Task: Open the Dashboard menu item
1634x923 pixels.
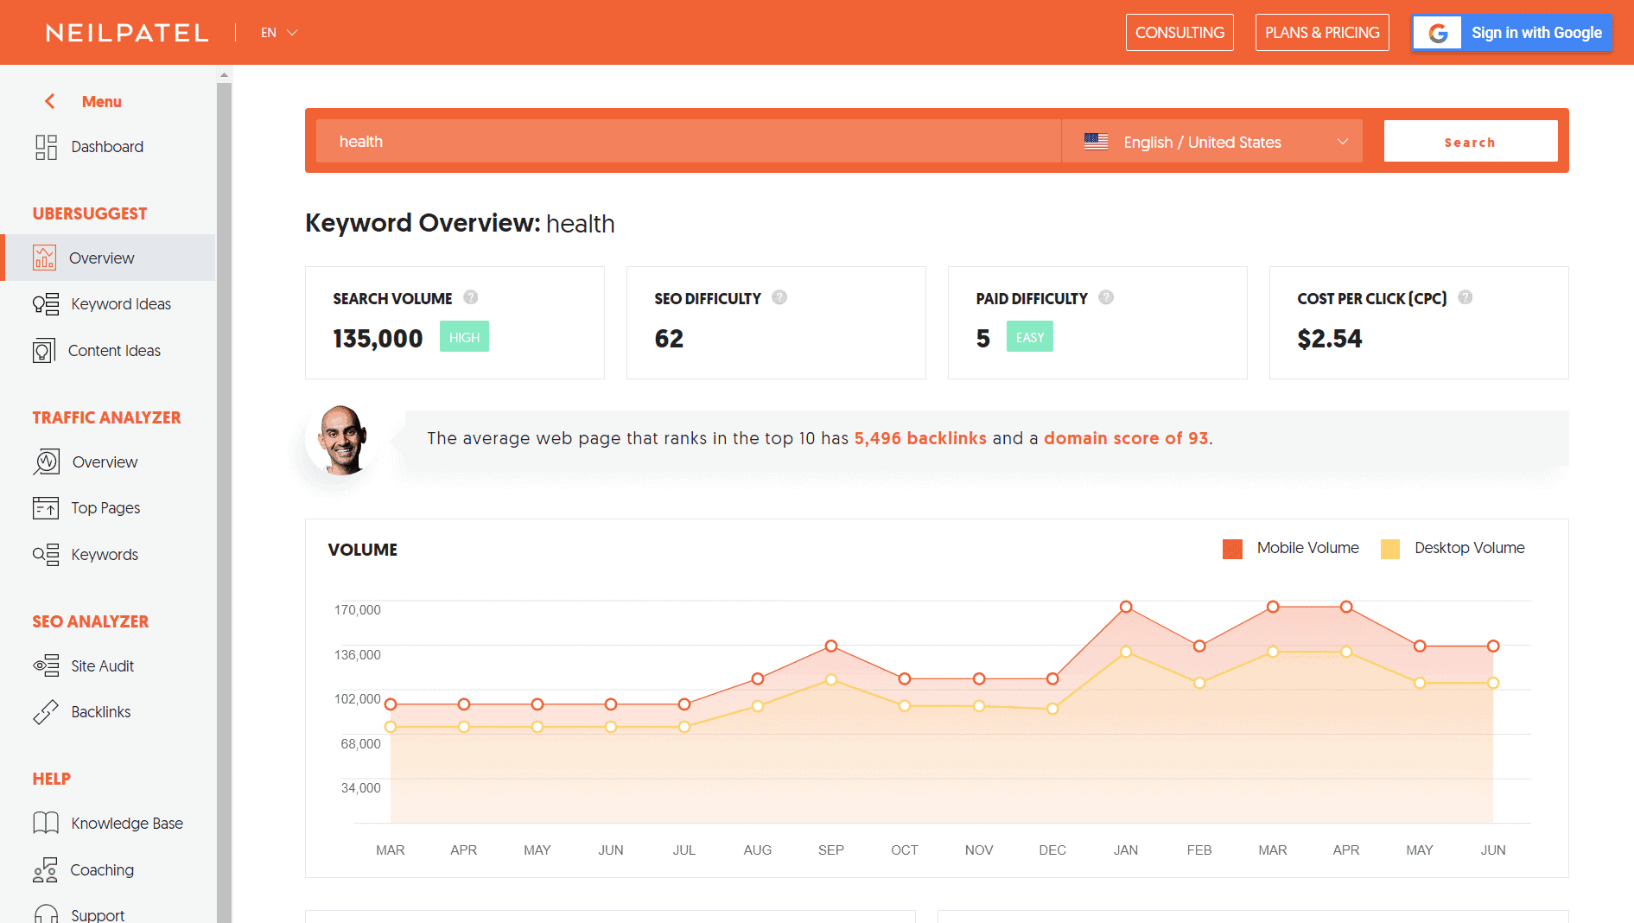Action: 108,147
